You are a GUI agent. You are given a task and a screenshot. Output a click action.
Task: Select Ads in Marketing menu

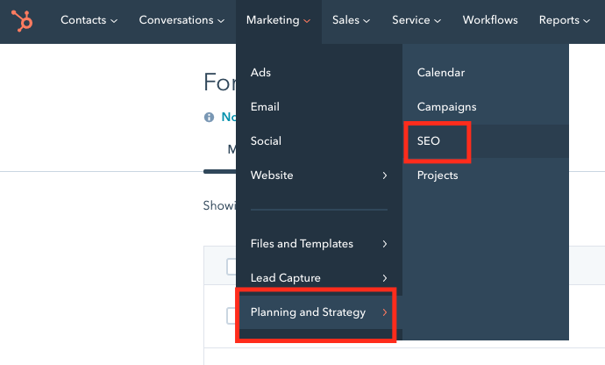pos(318,73)
